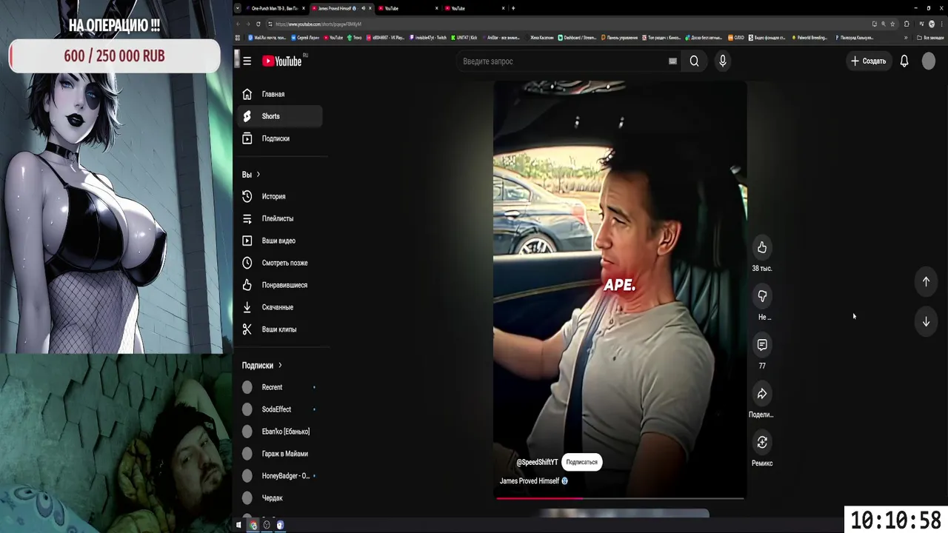948x533 pixels.
Task: Start voice search with the microphone icon
Action: (x=722, y=61)
